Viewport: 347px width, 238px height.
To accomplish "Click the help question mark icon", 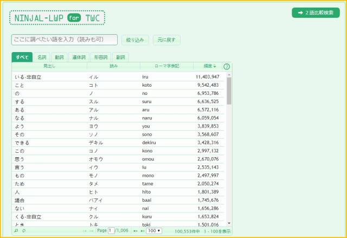I will pyautogui.click(x=227, y=67).
